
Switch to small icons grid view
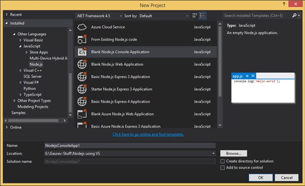click(195, 16)
